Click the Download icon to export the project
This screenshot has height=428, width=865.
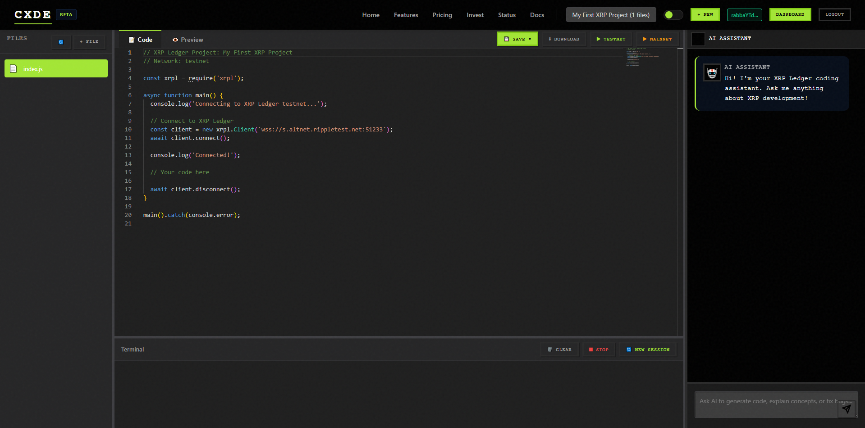click(x=549, y=39)
